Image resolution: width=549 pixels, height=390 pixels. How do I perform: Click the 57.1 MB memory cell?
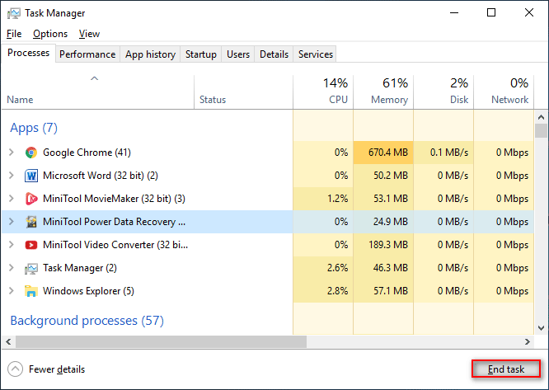(383, 291)
